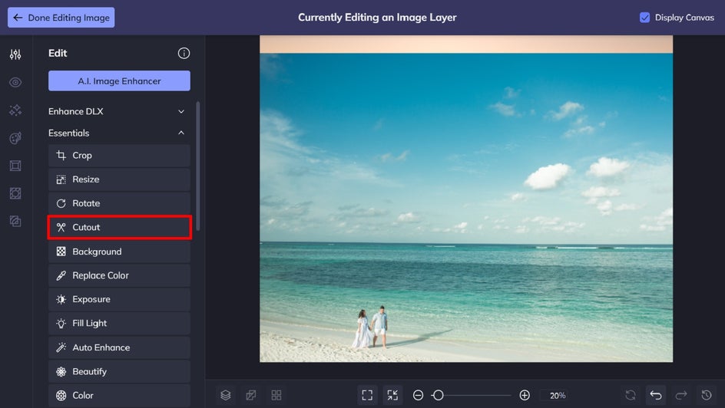Click the zoom slider handle

pos(439,395)
